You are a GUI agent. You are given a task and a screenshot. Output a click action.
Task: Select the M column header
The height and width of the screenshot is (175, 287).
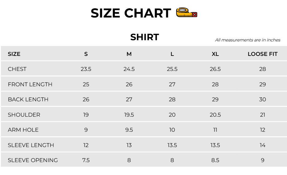(x=129, y=54)
